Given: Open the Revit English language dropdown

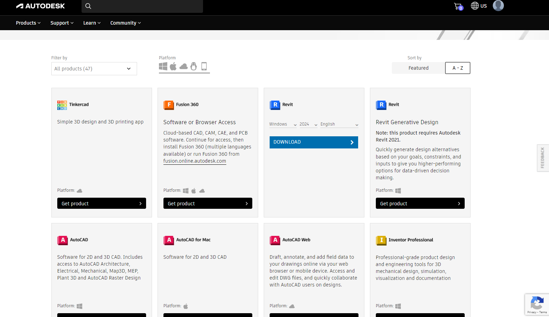Looking at the screenshot, I should tap(339, 124).
